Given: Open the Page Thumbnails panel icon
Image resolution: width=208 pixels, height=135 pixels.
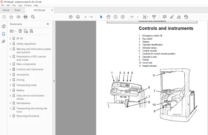Looking at the screenshot, I should pos(4,26).
